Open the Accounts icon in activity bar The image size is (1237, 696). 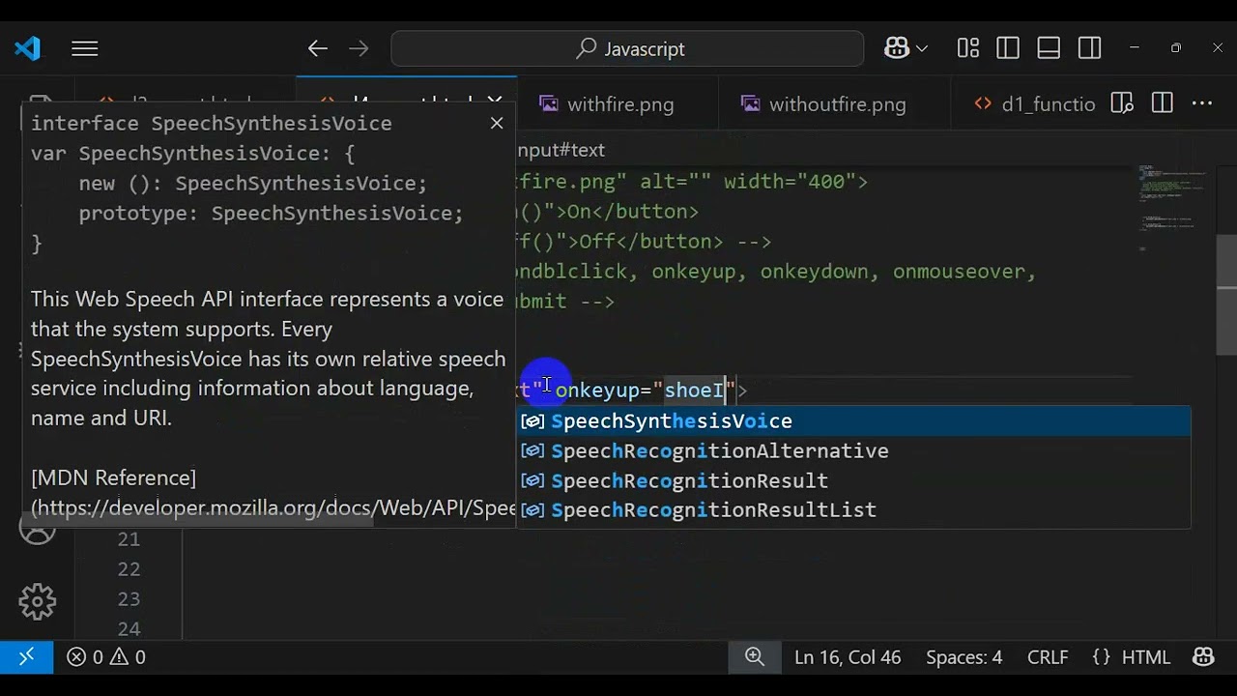(x=38, y=528)
